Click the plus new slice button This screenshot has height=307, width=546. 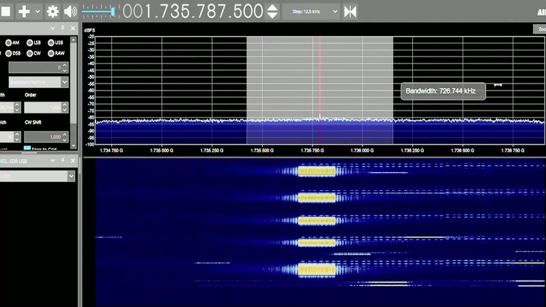[x=24, y=12]
